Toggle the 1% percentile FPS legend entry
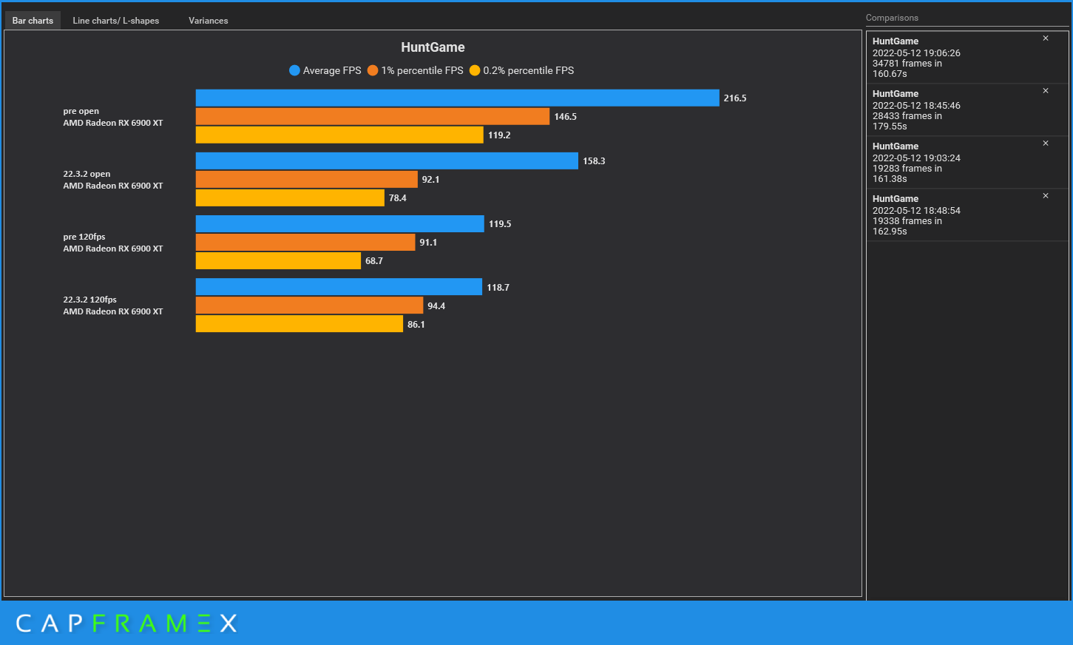 (416, 70)
